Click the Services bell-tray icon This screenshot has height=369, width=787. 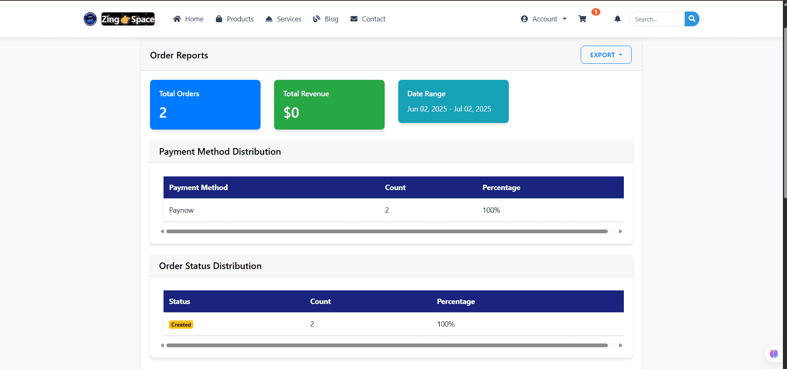269,19
